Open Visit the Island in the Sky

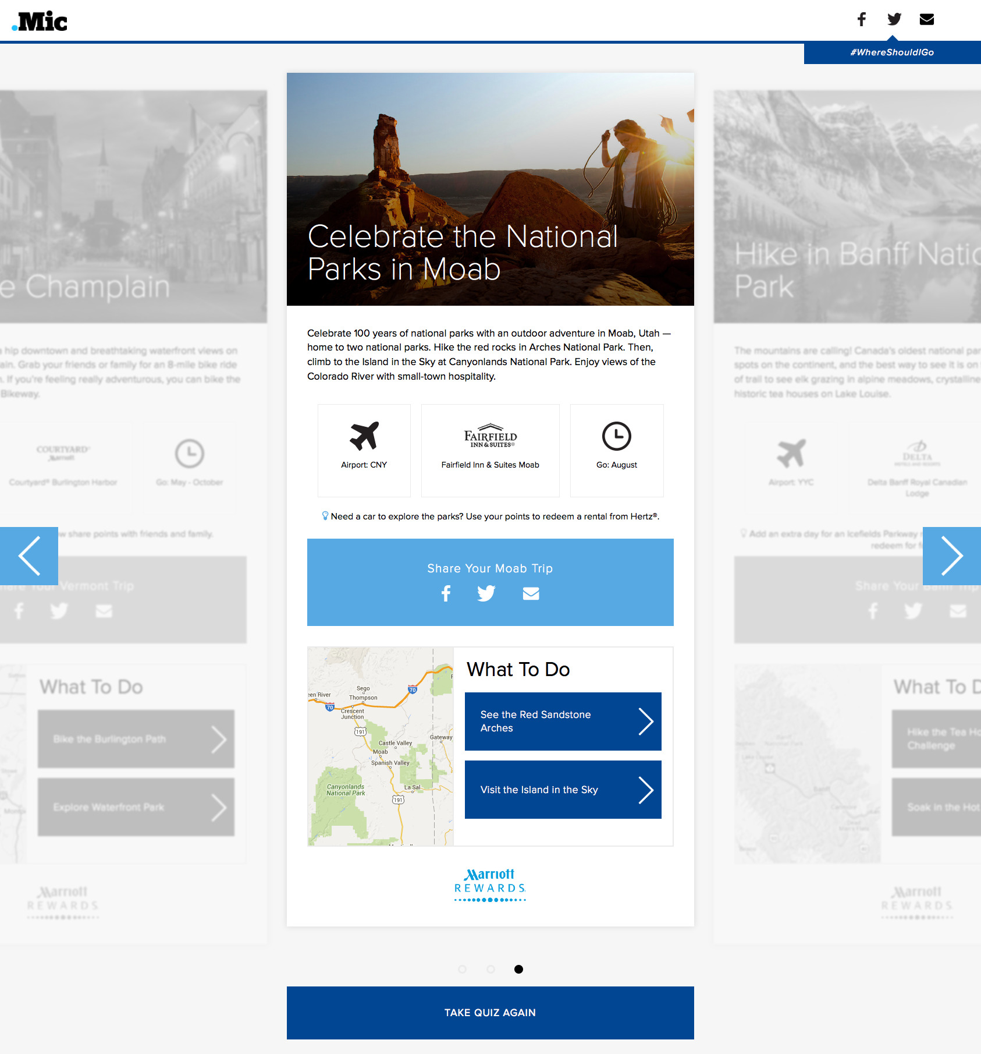pyautogui.click(x=563, y=790)
